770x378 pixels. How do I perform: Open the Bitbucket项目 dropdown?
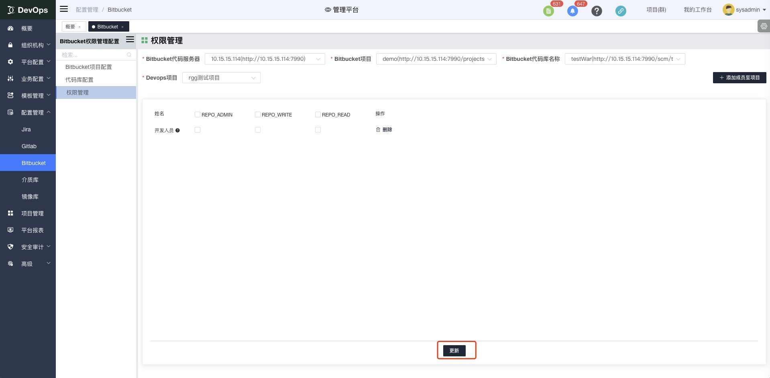(436, 59)
